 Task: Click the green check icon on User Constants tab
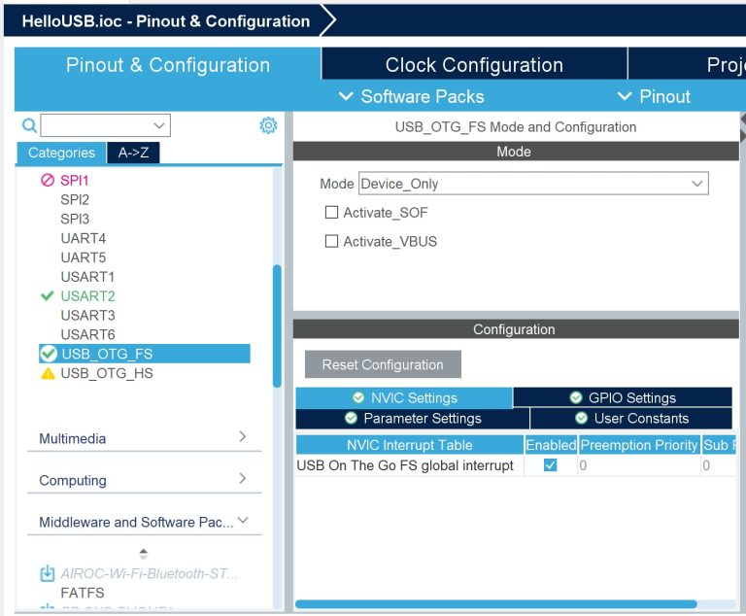point(582,418)
